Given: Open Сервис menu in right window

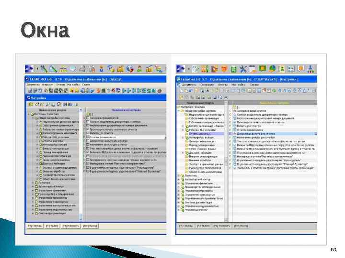Looking at the screenshot, I should [254, 85].
